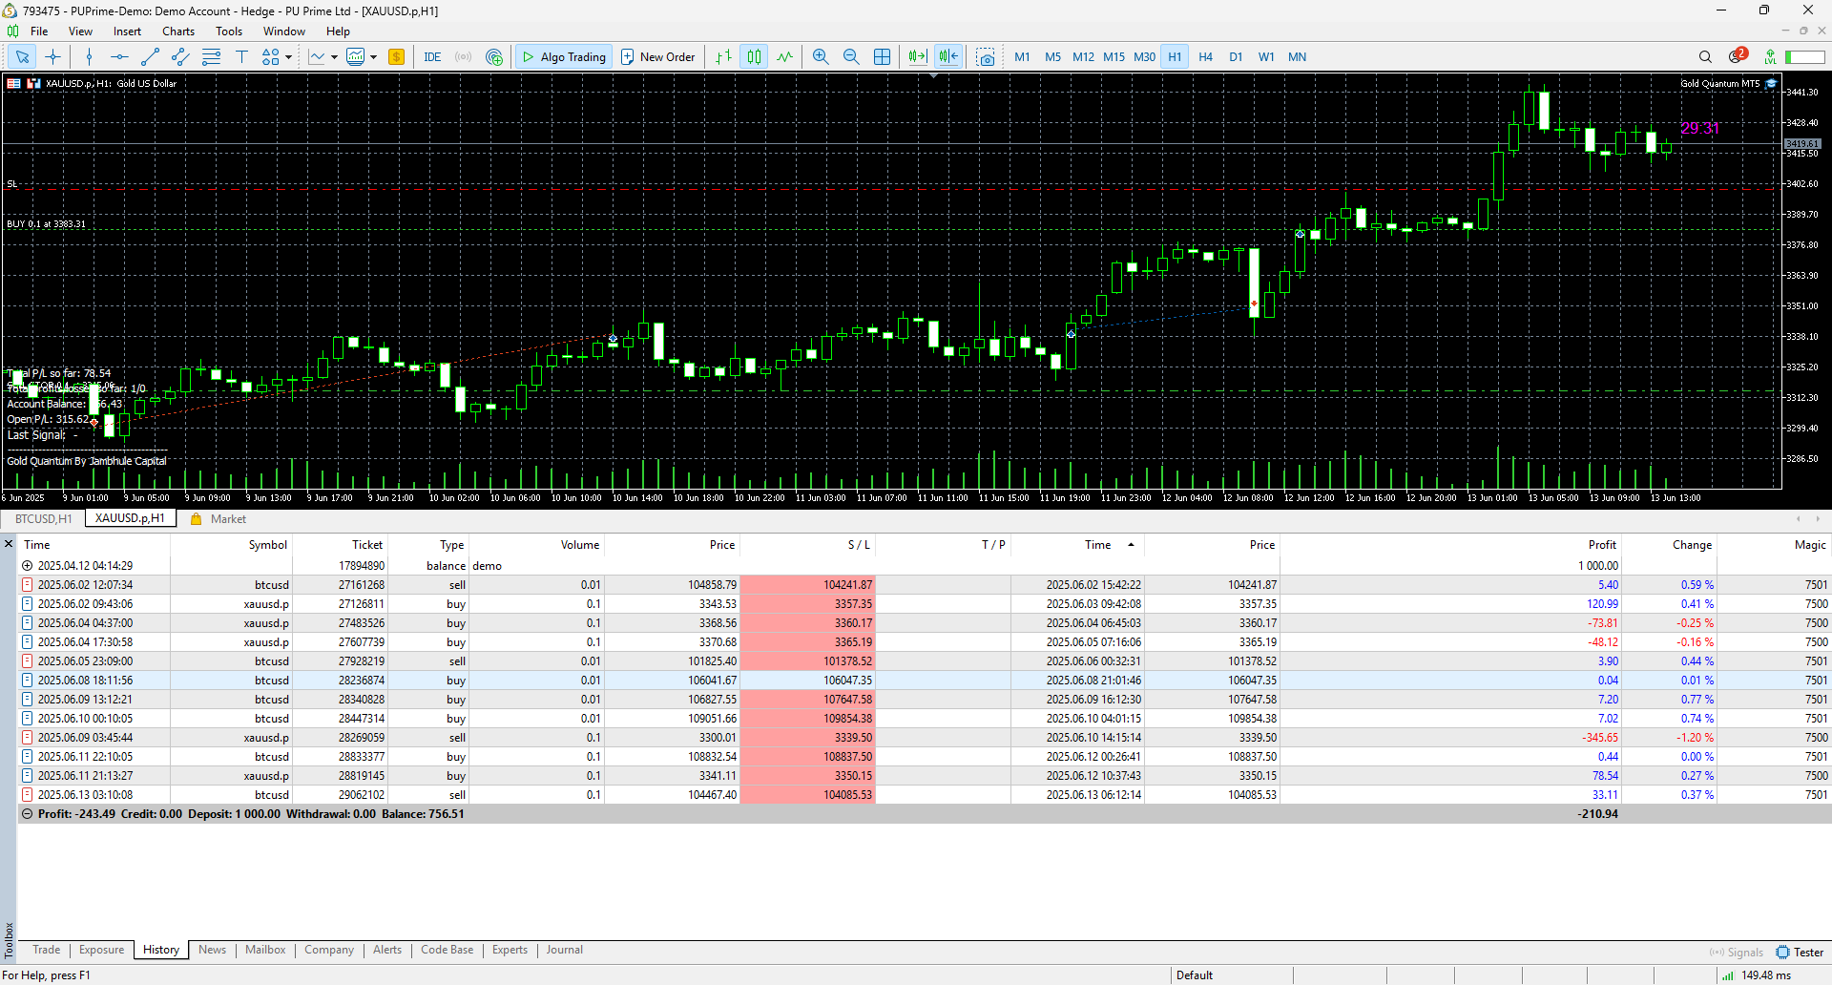
Task: Open the notifications icon showing 2
Action: 1738,55
